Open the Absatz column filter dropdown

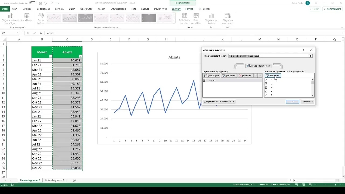coord(80,56)
